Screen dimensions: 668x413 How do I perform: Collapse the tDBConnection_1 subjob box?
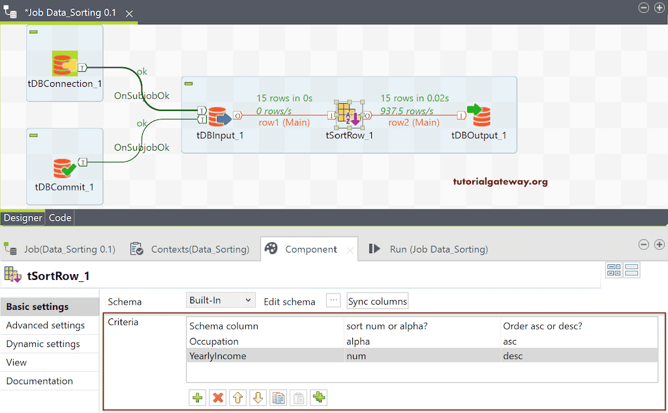(33, 32)
